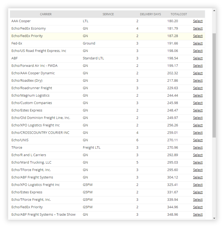Click the scrollbar up arrow

tap(214, 11)
